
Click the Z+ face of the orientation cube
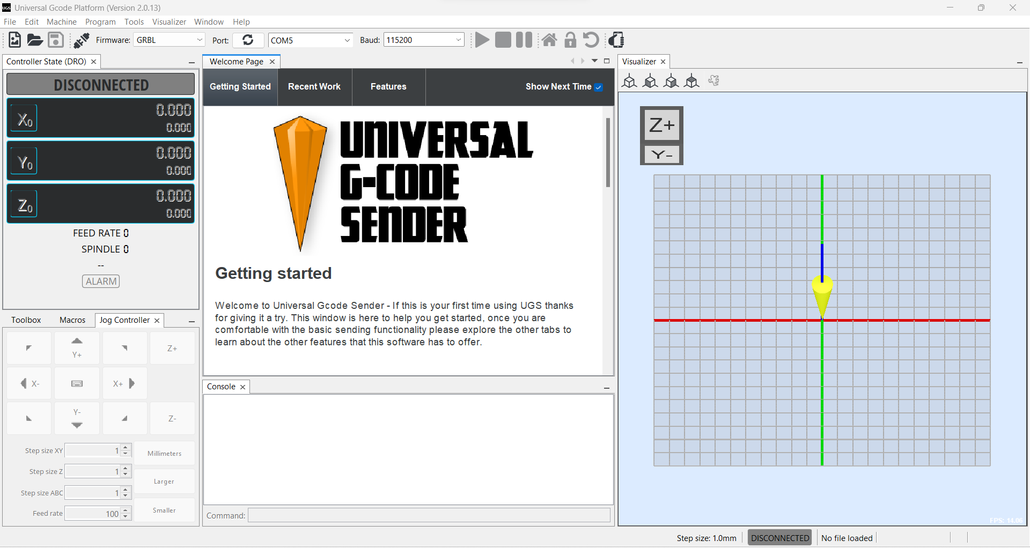pos(661,125)
